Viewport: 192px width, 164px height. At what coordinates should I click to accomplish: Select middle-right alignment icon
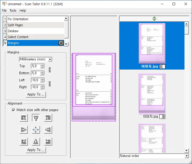[48, 129]
